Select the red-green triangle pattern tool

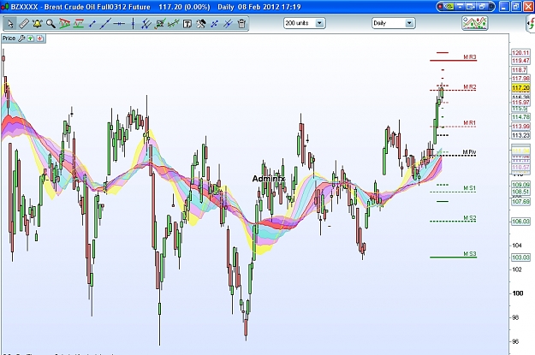point(64,24)
